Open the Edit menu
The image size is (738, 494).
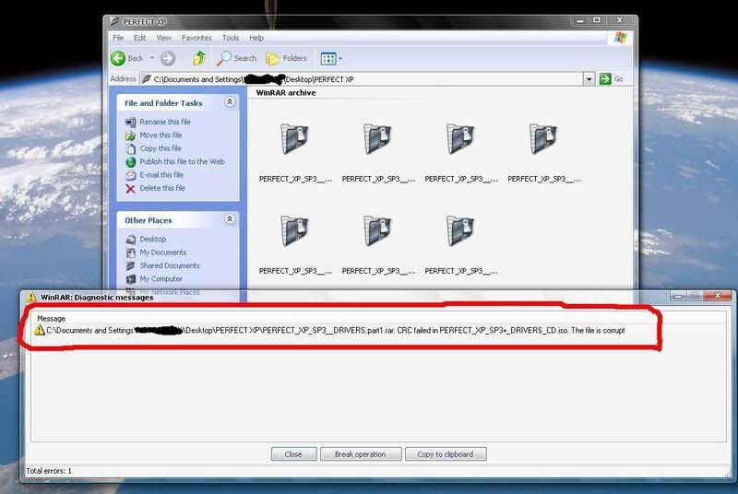pos(140,38)
